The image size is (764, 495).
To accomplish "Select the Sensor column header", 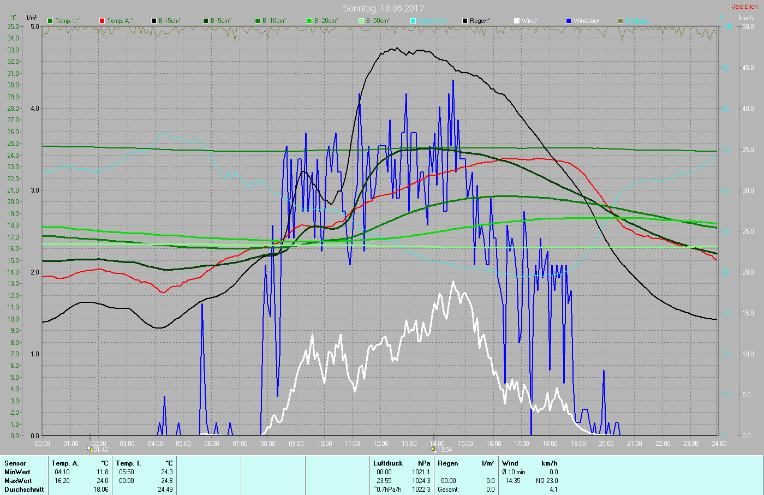I will [15, 463].
